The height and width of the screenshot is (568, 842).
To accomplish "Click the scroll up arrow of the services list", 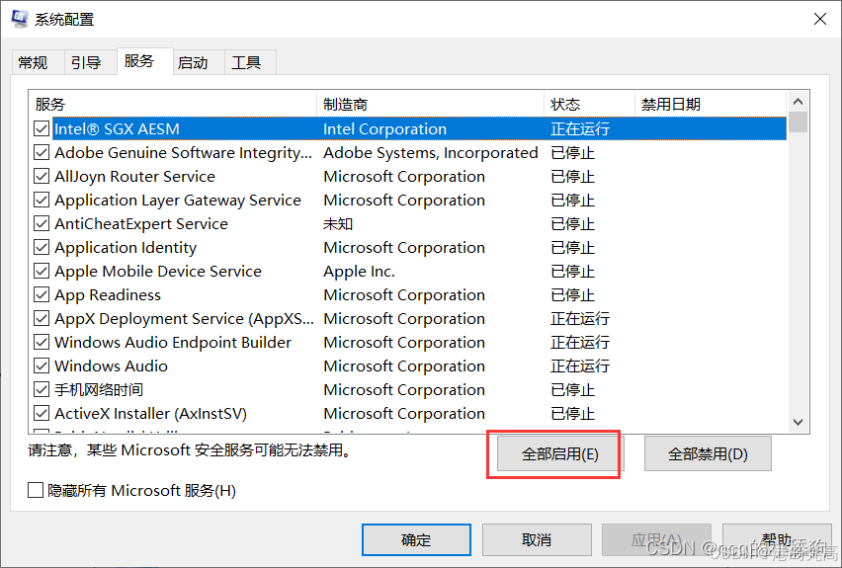I will 798,102.
